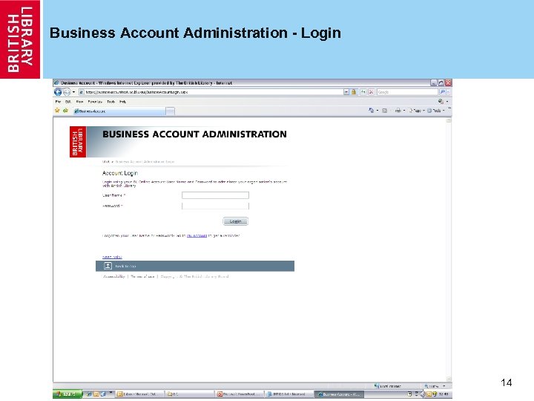The image size is (534, 401).
Task: Click the search magnifier icon
Action: pos(442,92)
